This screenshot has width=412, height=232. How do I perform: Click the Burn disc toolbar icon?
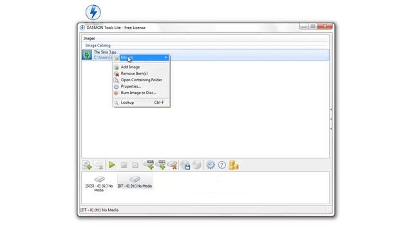[x=196, y=165]
